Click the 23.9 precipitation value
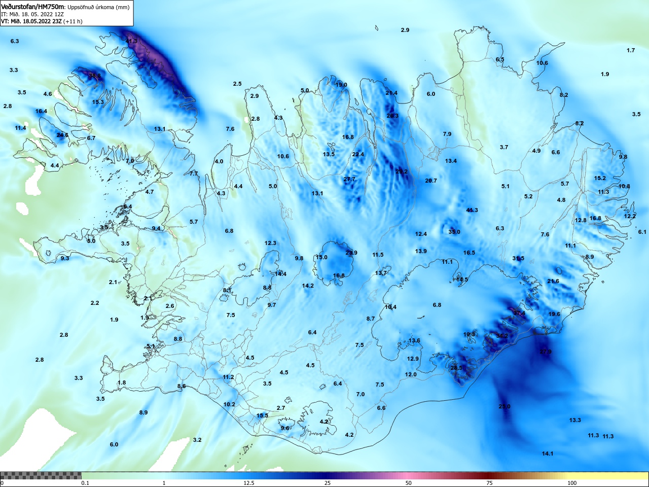Viewport: 649px width, 487px height. pos(351,253)
